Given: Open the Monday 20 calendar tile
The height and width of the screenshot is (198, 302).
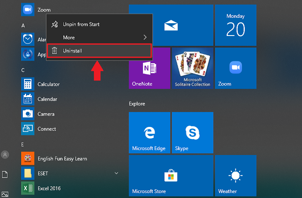Looking at the screenshot, I should click(x=236, y=25).
